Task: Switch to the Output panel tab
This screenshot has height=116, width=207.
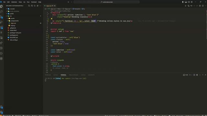Action: 56,75
